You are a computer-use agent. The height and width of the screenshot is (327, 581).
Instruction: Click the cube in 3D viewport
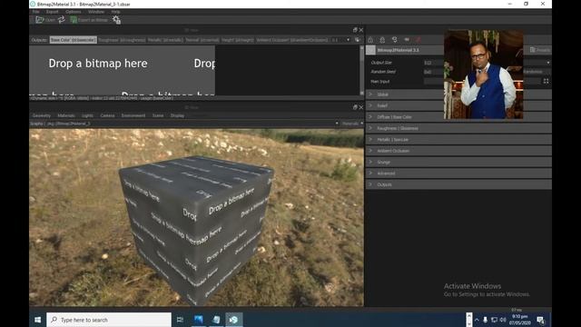click(196, 229)
